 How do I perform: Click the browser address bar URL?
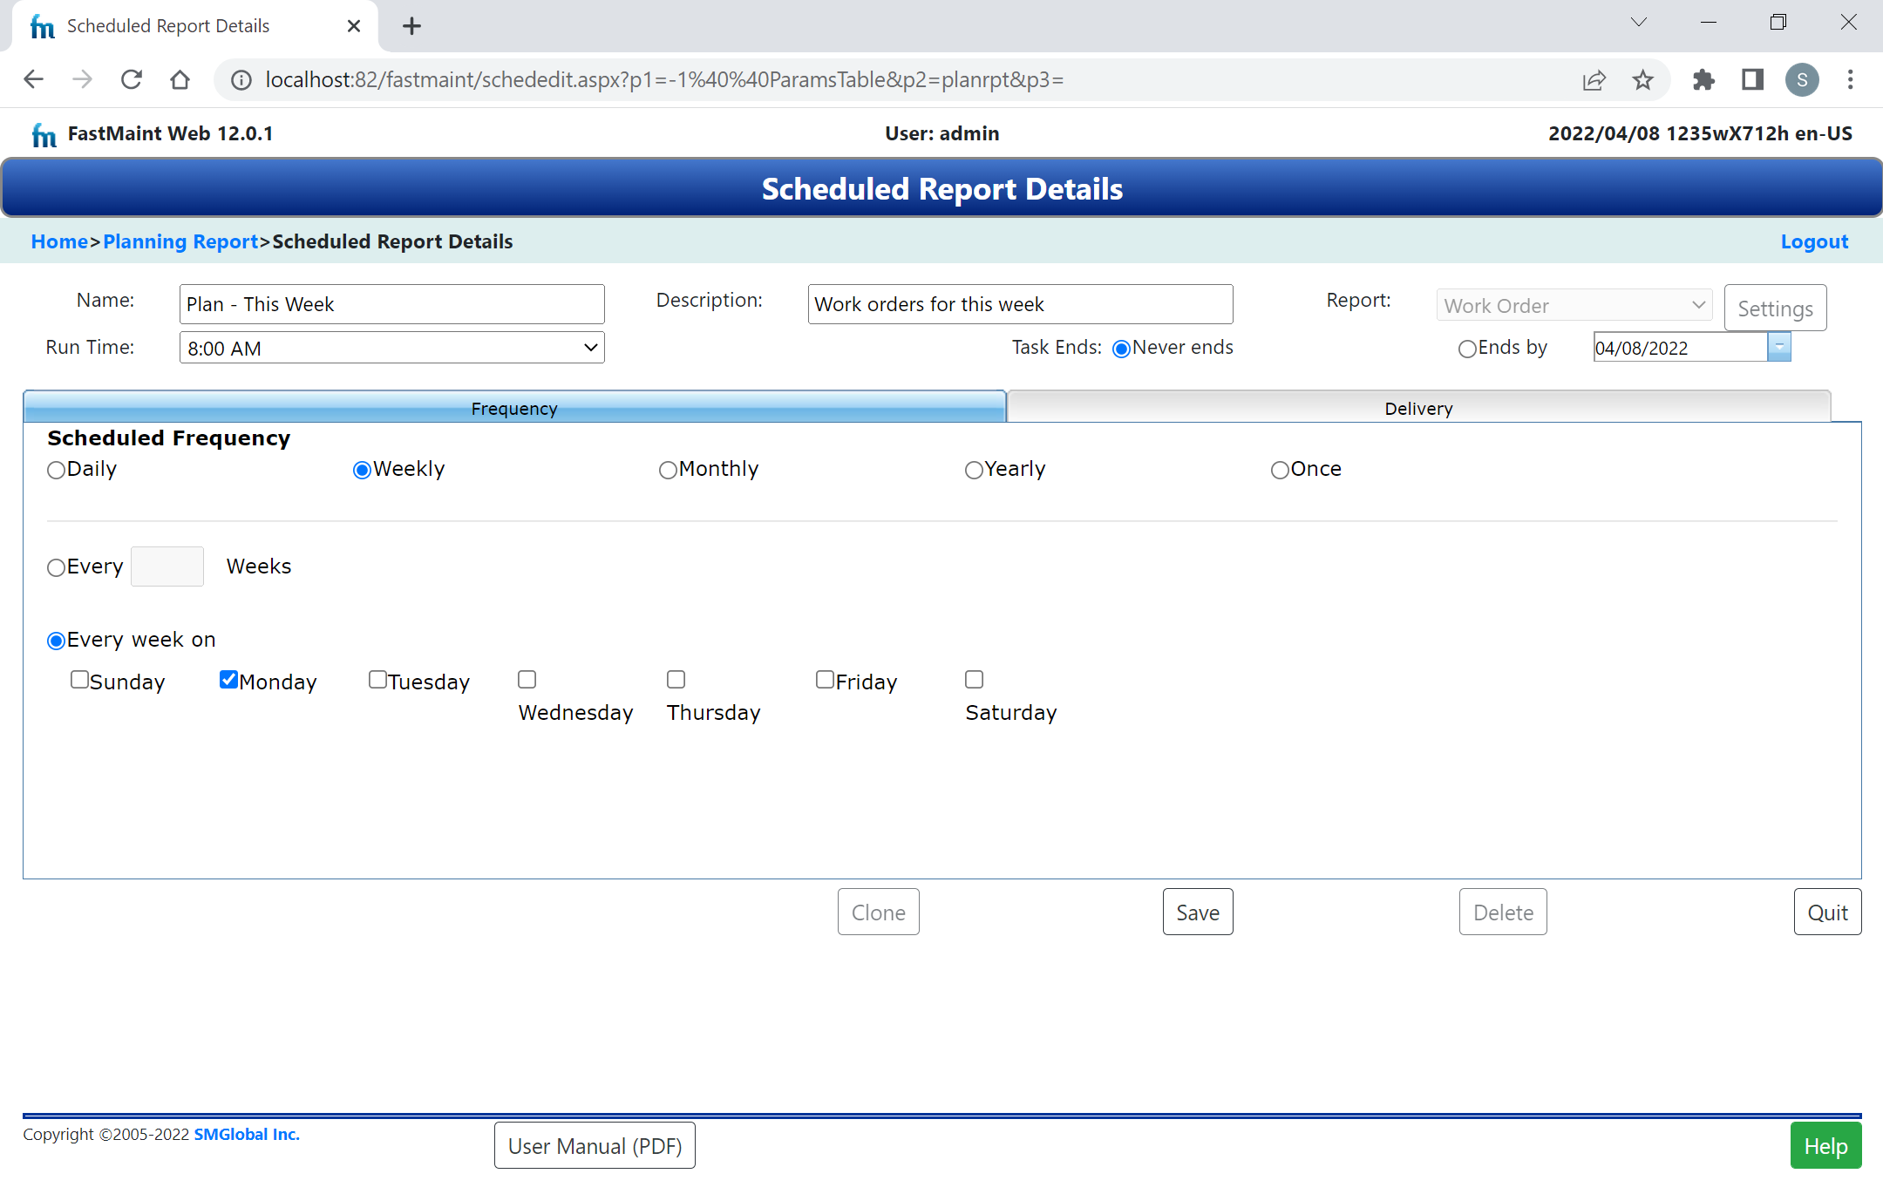tap(664, 80)
